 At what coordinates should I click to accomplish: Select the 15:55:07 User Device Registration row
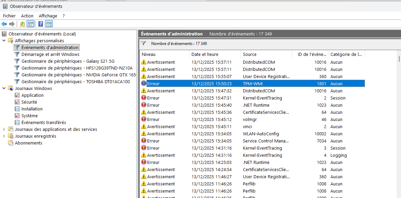tap(252, 76)
